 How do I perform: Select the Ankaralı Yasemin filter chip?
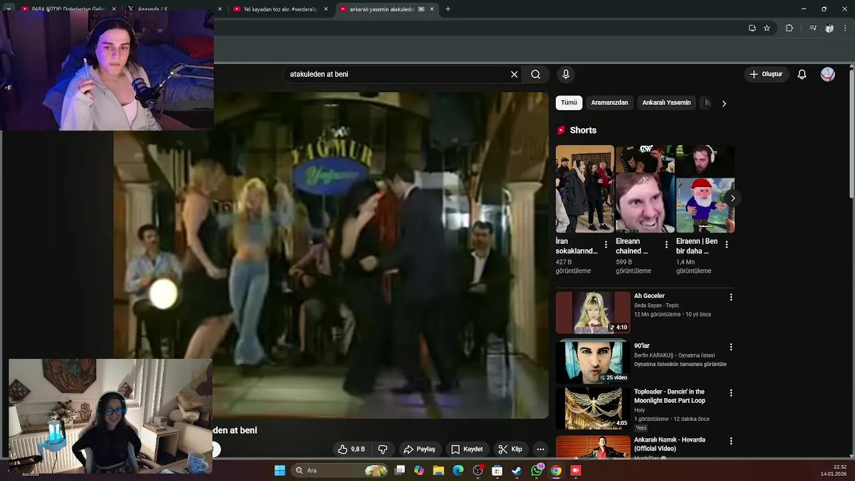[666, 103]
